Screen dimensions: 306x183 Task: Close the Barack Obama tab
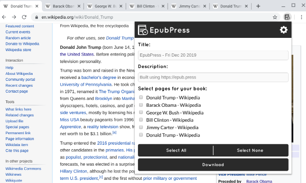(79, 6)
